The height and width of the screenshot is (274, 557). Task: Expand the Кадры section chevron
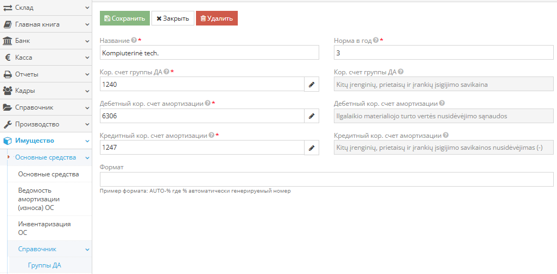tap(87, 91)
